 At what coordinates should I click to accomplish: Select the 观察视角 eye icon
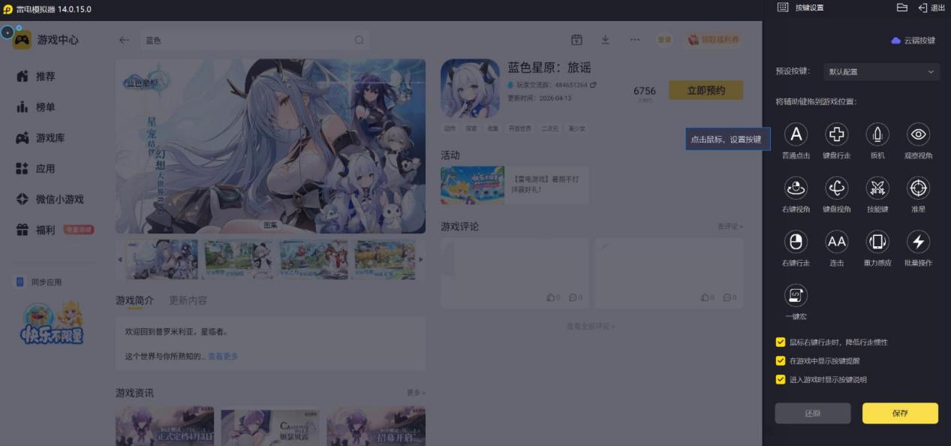click(919, 134)
